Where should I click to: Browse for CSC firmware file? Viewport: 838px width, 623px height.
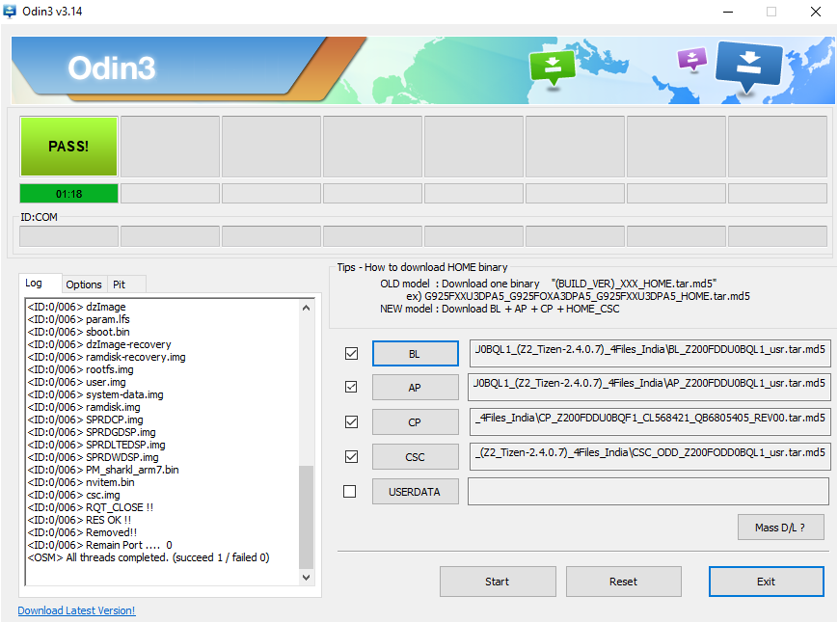pyautogui.click(x=416, y=457)
